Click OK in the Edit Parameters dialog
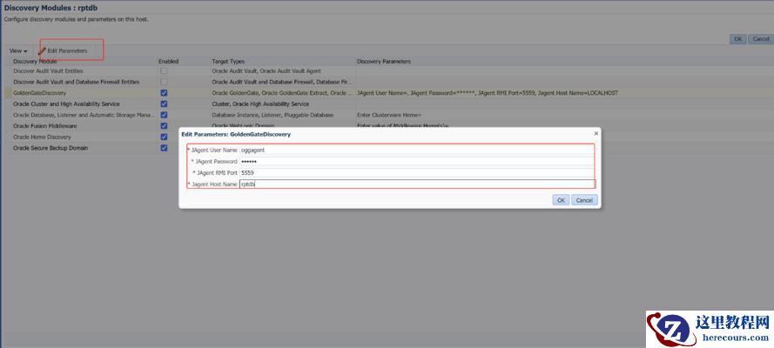The width and height of the screenshot is (774, 348). 561,200
